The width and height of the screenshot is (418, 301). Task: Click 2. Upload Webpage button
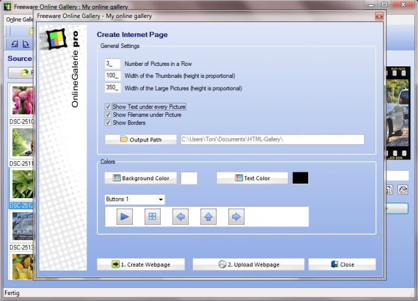click(x=248, y=265)
